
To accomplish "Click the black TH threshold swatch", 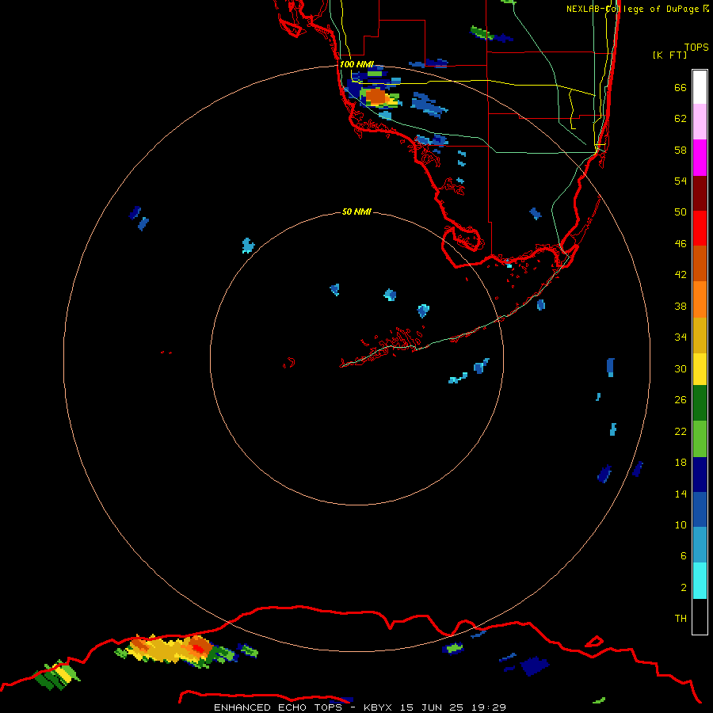I will [700, 616].
